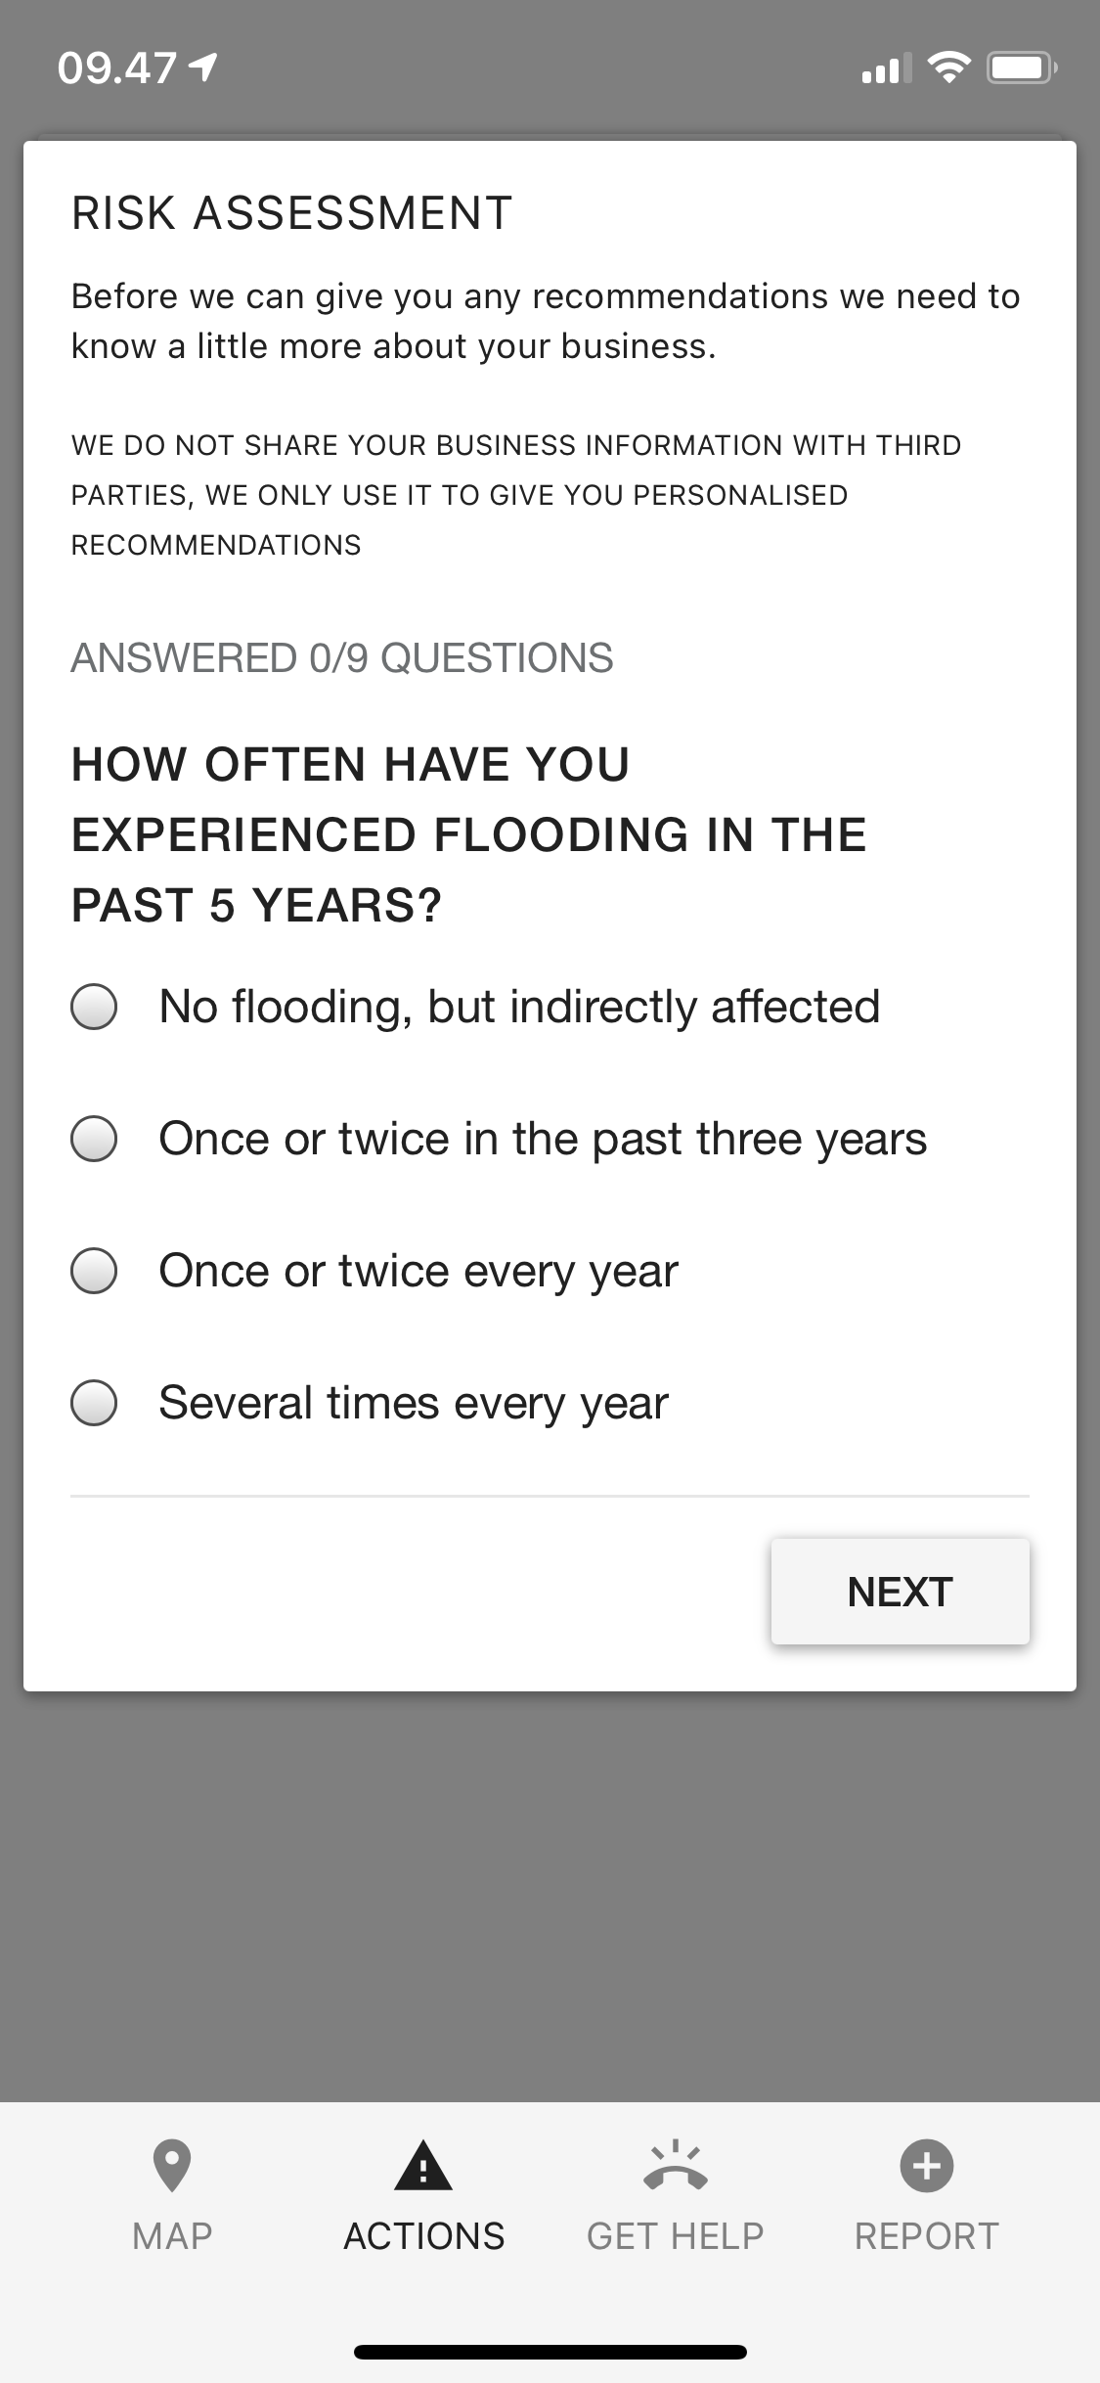Tap the ACTIONS tab label

coord(423,2236)
